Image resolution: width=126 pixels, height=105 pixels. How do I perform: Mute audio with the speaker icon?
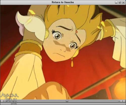(x=2, y=101)
